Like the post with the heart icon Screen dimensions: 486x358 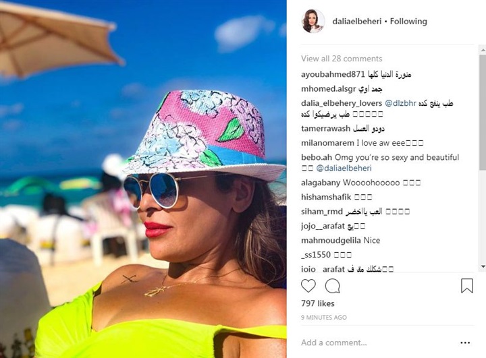308,286
